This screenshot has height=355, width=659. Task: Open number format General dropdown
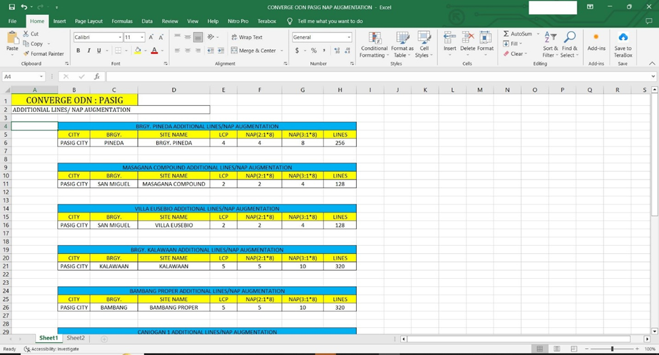point(349,37)
